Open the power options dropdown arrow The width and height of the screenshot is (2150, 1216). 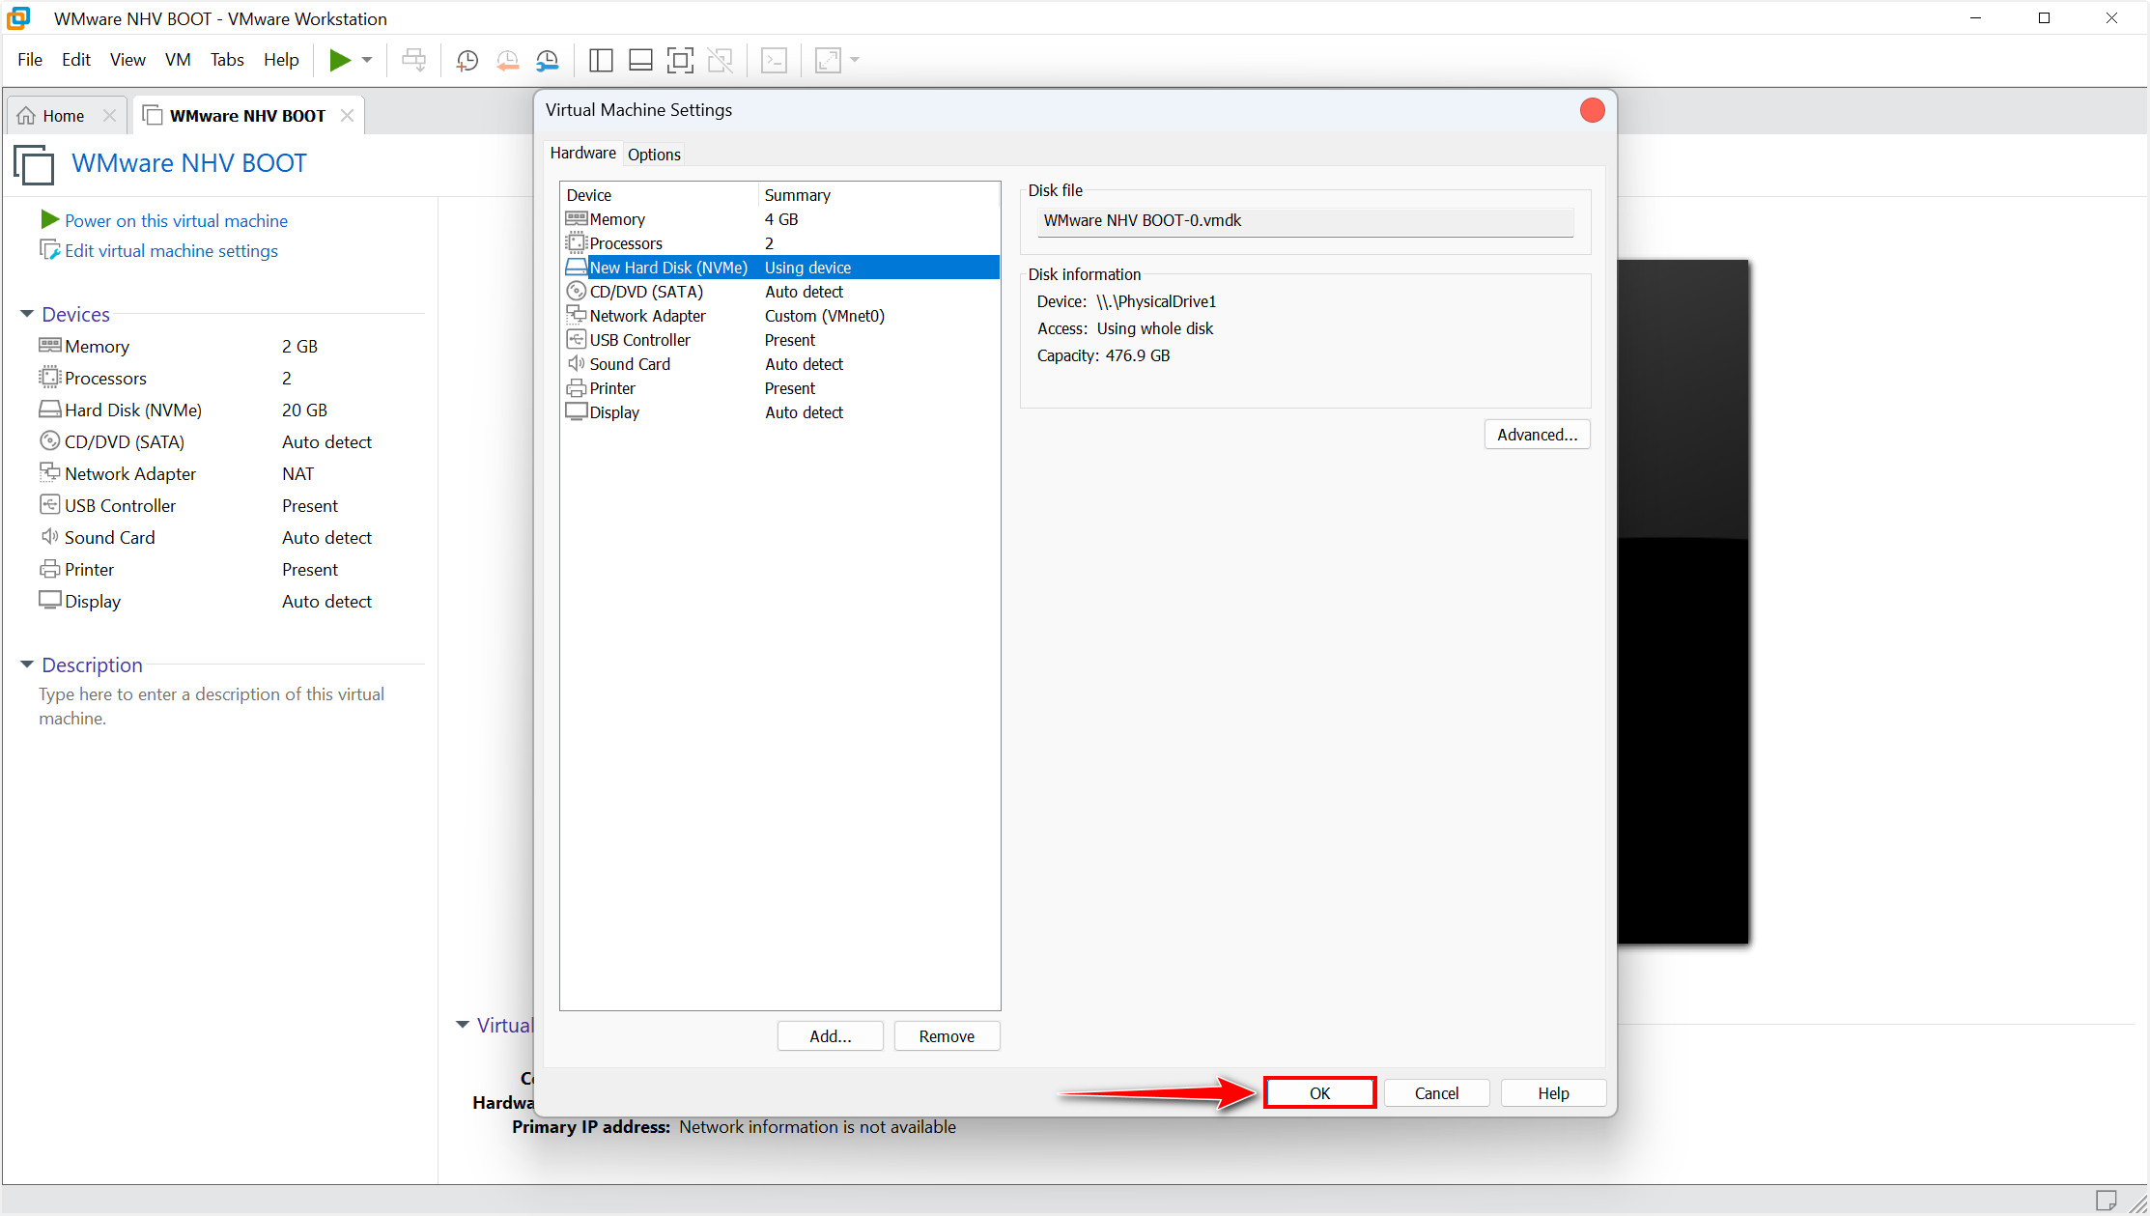coord(367,60)
